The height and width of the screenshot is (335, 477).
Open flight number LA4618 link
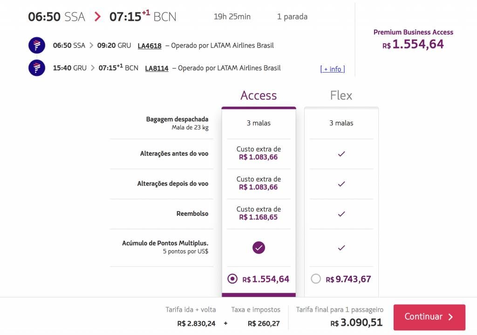(x=150, y=46)
